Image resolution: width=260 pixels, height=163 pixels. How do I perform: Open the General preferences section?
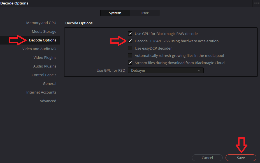point(50,83)
